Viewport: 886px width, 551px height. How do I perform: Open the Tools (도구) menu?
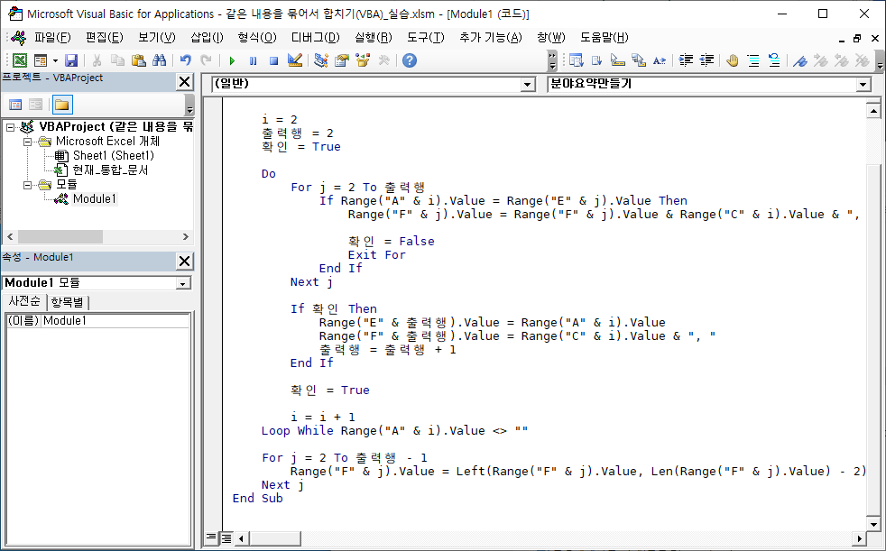coord(426,38)
